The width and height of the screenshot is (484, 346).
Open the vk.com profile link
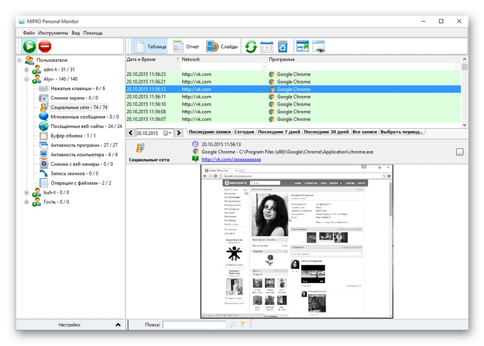(231, 159)
